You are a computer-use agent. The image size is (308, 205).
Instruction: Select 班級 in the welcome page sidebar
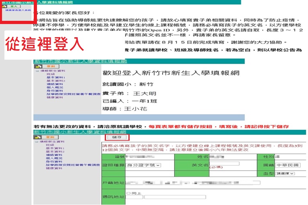(x=51, y=74)
